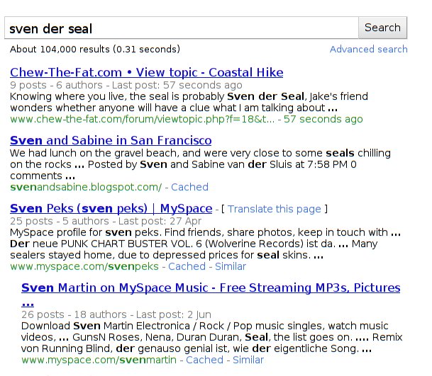Open Sven and Sabine in San Francisco result

(111, 140)
